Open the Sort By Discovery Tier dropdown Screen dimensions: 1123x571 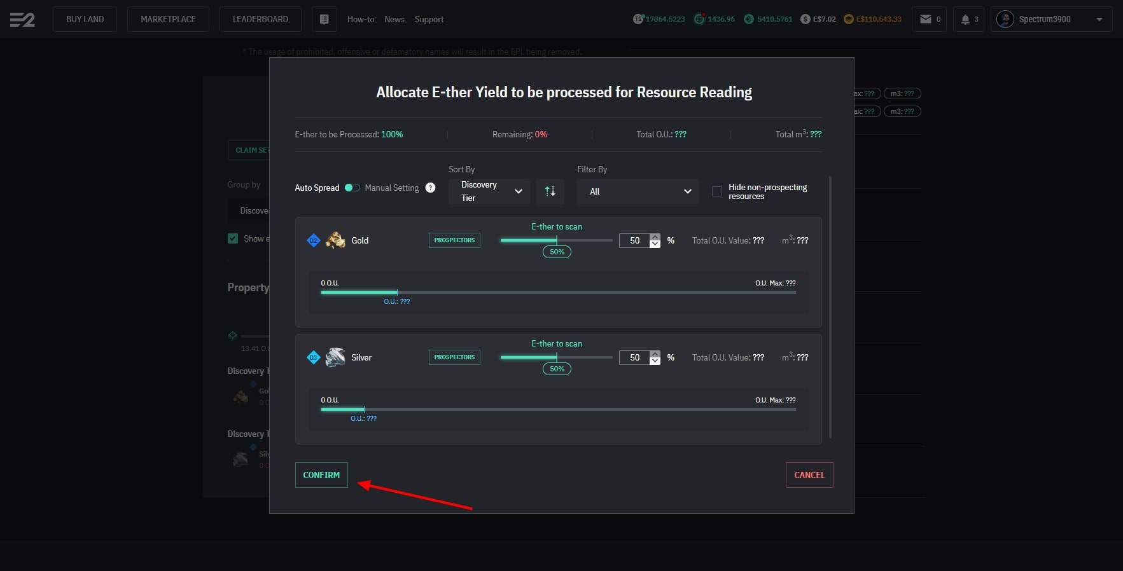489,191
